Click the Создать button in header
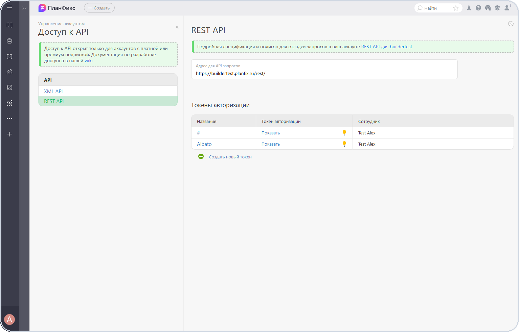Viewport: 519px width, 332px height. [x=99, y=8]
